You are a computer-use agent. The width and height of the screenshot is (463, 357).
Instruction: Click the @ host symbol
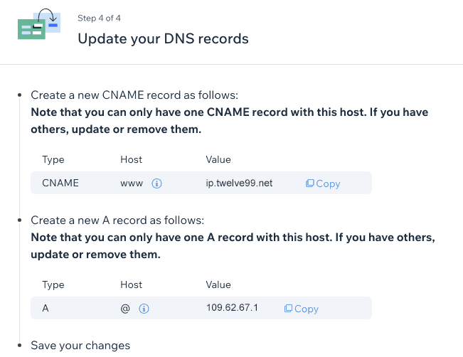pos(125,309)
